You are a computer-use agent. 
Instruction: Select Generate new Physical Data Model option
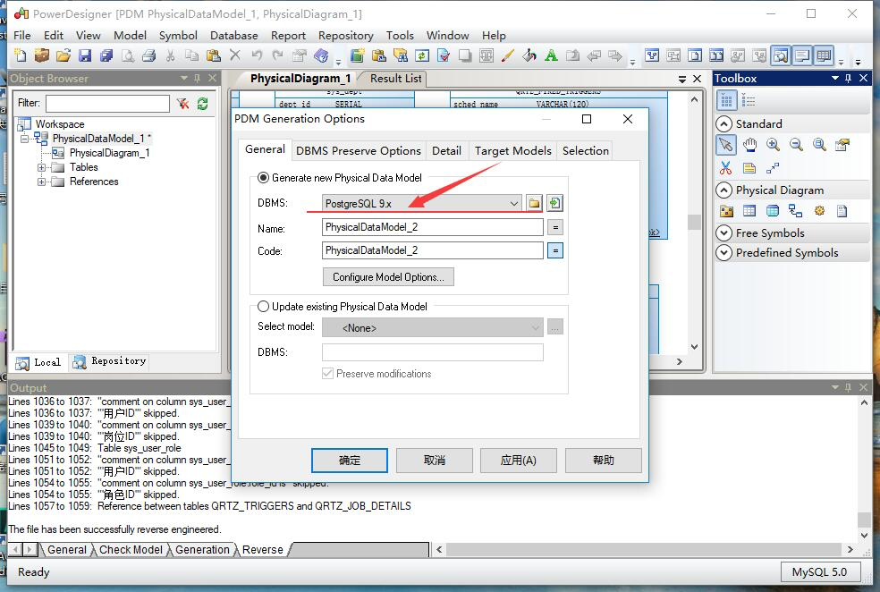point(263,178)
